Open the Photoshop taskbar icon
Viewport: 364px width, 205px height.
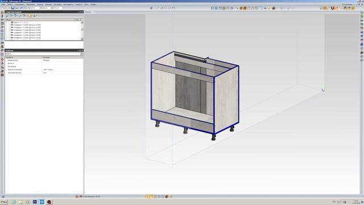(x=35, y=202)
